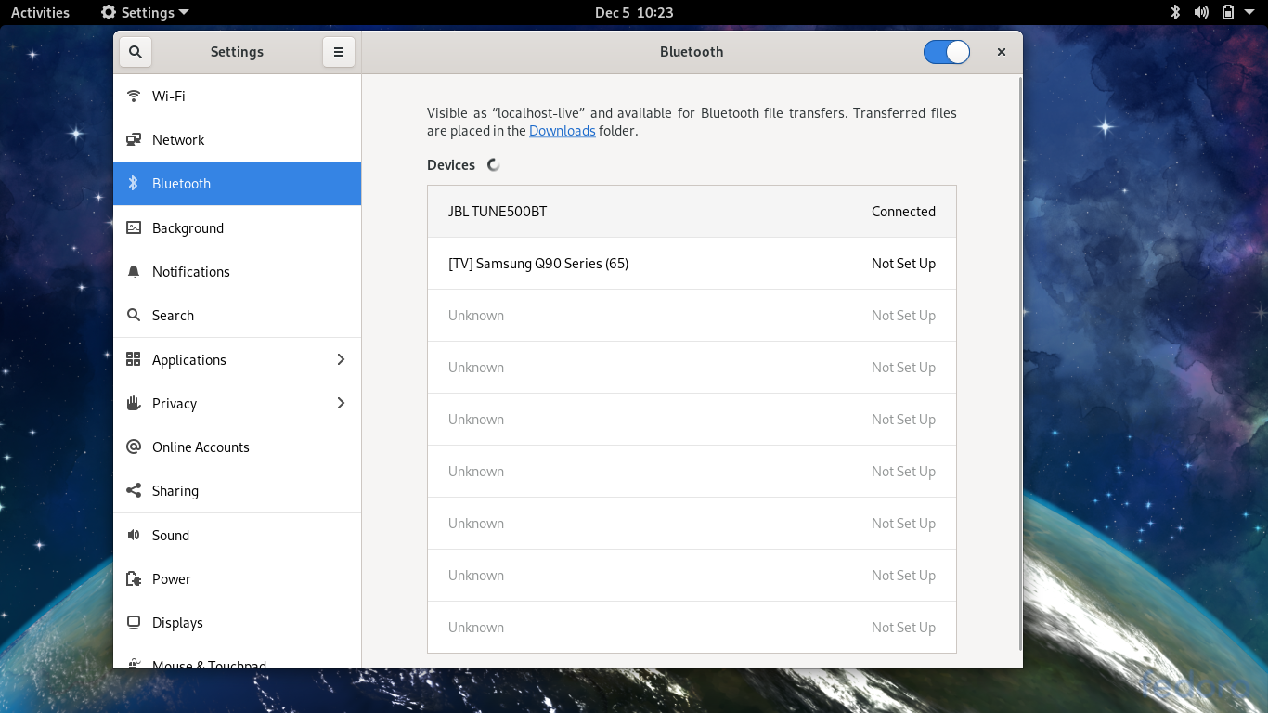Click the Bluetooth panel title
The height and width of the screenshot is (713, 1268).
coord(692,52)
